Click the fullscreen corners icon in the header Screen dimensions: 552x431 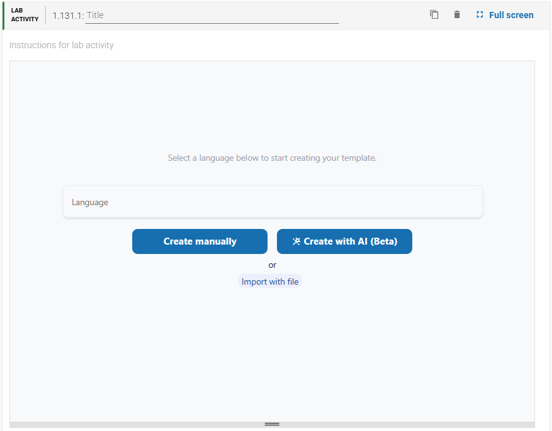pos(479,14)
